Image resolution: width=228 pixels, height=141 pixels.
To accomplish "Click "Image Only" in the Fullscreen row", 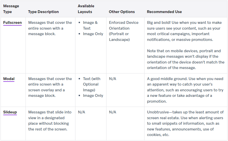I will point(93,34).
